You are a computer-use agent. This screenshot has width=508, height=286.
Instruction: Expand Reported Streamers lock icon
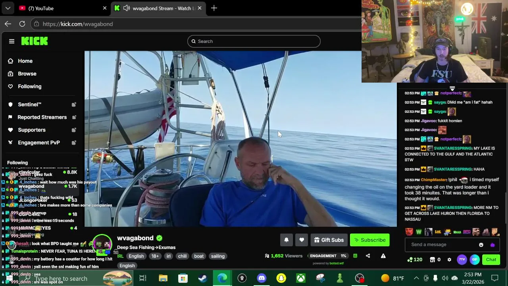(x=74, y=117)
